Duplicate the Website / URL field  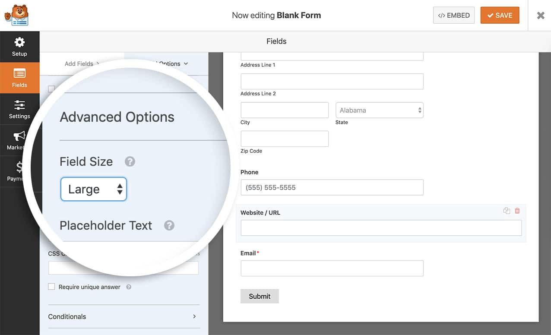(507, 211)
